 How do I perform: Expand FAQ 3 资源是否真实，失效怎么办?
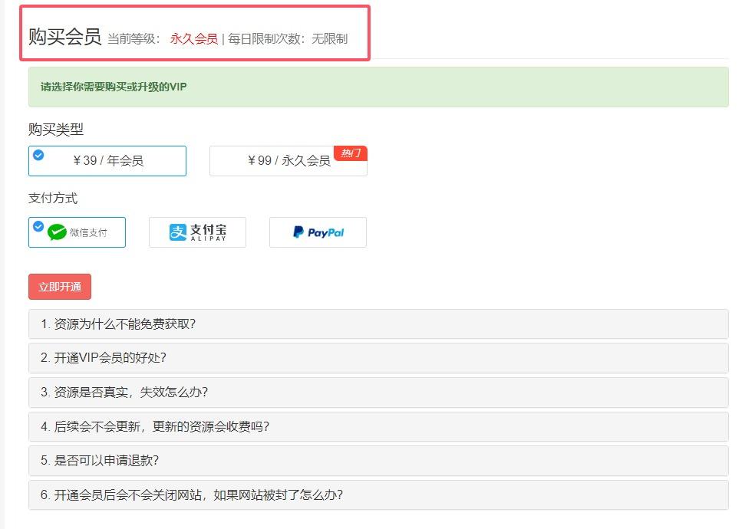(x=378, y=393)
